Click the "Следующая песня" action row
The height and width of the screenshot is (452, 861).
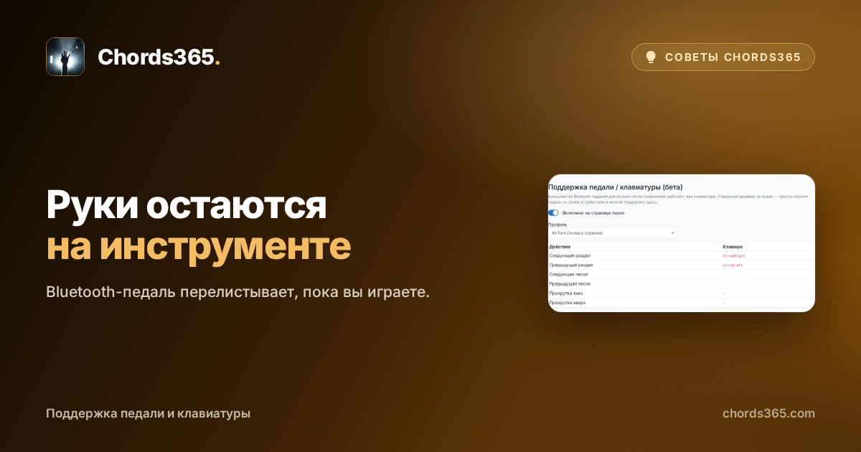coord(682,274)
